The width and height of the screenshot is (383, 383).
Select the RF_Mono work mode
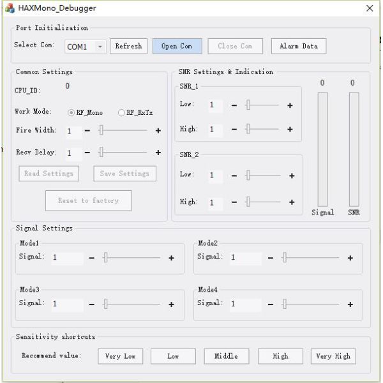click(x=71, y=112)
